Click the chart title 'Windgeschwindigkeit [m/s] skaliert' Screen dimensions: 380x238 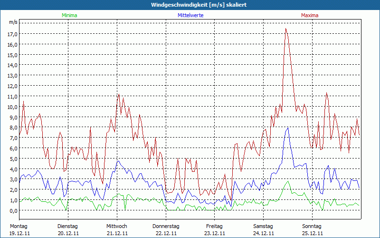(199, 5)
